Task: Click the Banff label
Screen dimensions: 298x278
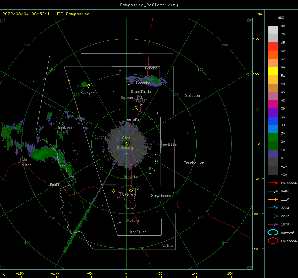Action: 55,184
